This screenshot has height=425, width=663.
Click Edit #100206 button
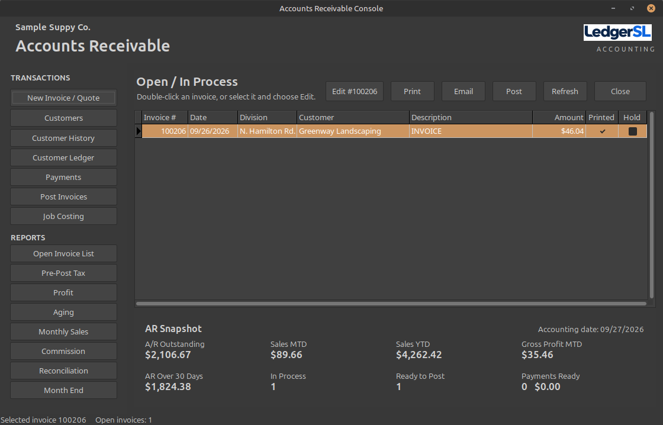(x=355, y=91)
